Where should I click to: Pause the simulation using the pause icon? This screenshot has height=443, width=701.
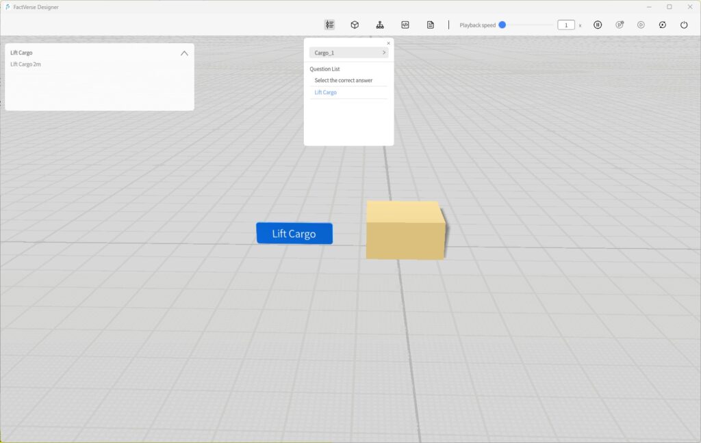(x=597, y=25)
